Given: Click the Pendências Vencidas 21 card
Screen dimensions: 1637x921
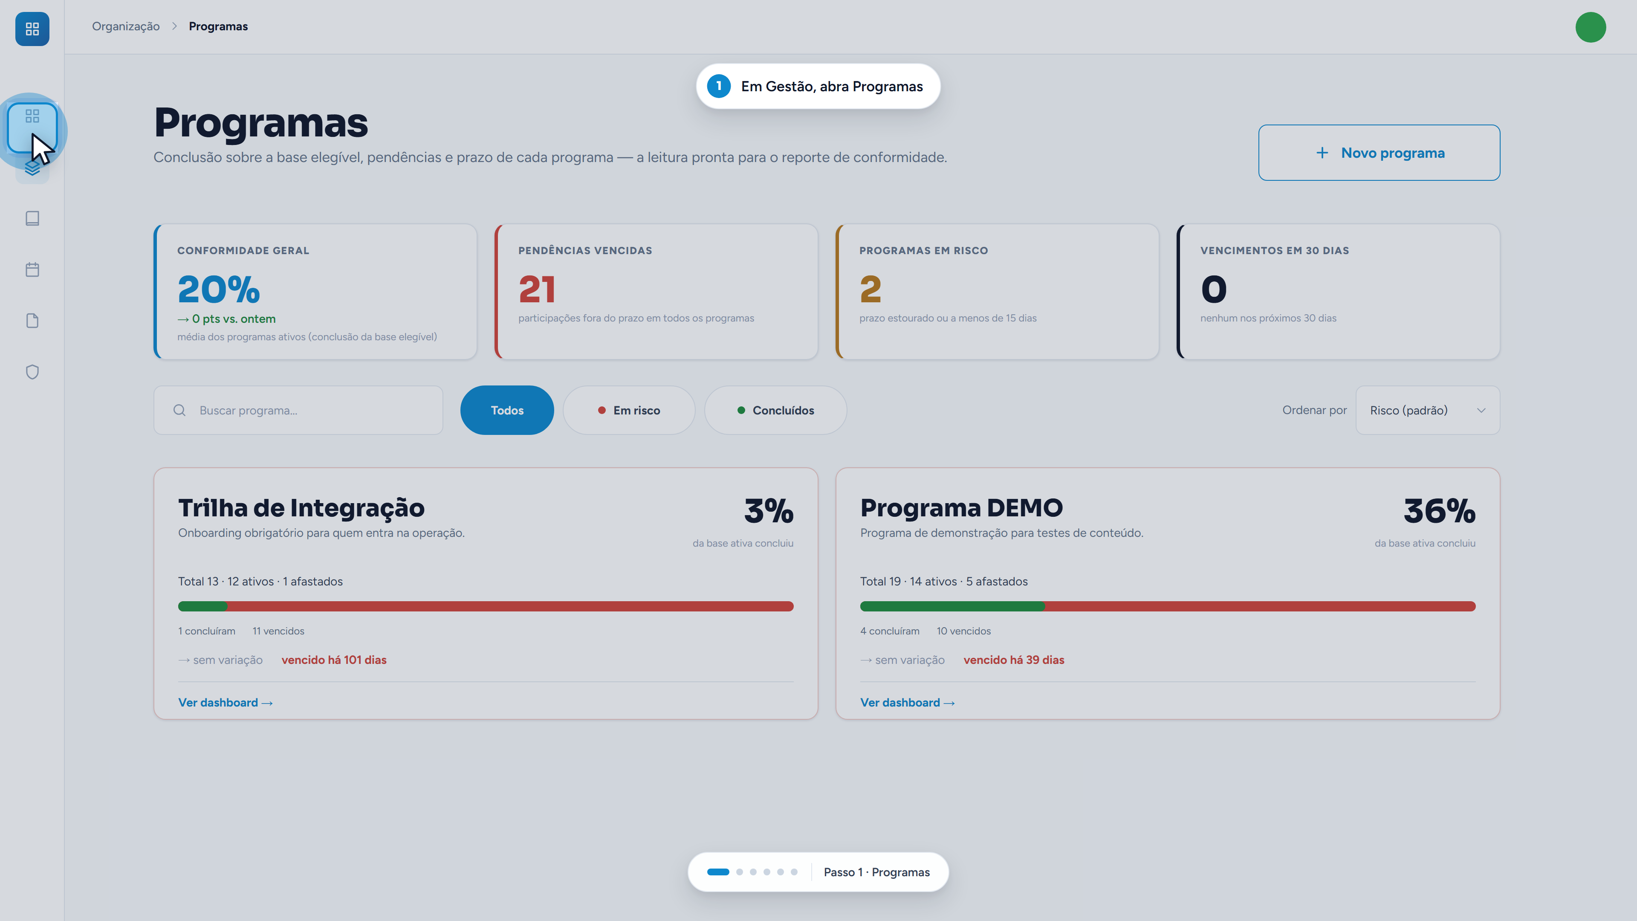Looking at the screenshot, I should coord(657,292).
